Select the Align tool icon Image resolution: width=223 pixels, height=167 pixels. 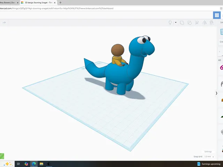[197, 23]
